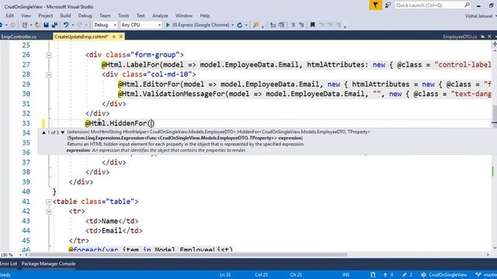This screenshot has width=497, height=279.
Task: Open the Team menu
Action: (x=105, y=15)
